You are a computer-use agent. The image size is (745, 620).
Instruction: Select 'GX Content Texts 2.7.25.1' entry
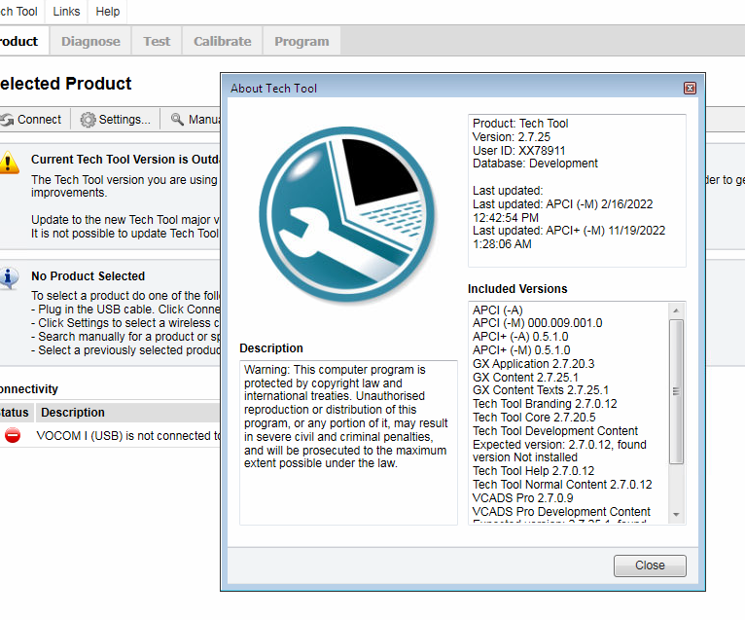(540, 390)
